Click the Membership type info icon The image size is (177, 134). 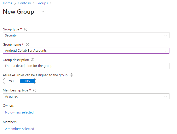[35, 90]
